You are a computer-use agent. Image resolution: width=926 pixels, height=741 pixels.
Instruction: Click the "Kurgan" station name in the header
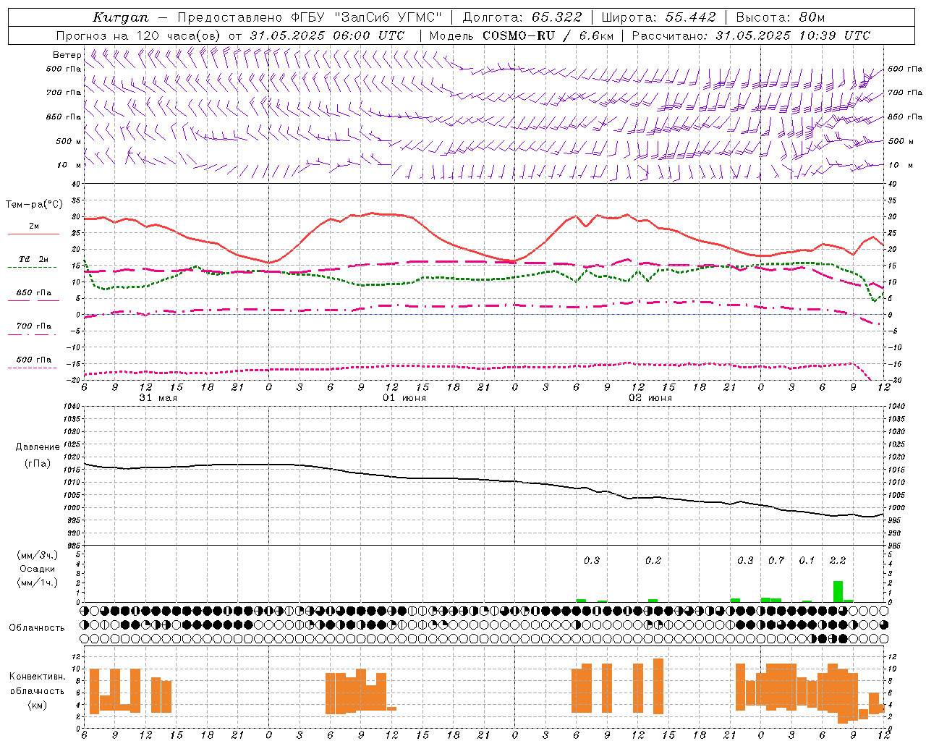pyautogui.click(x=120, y=17)
